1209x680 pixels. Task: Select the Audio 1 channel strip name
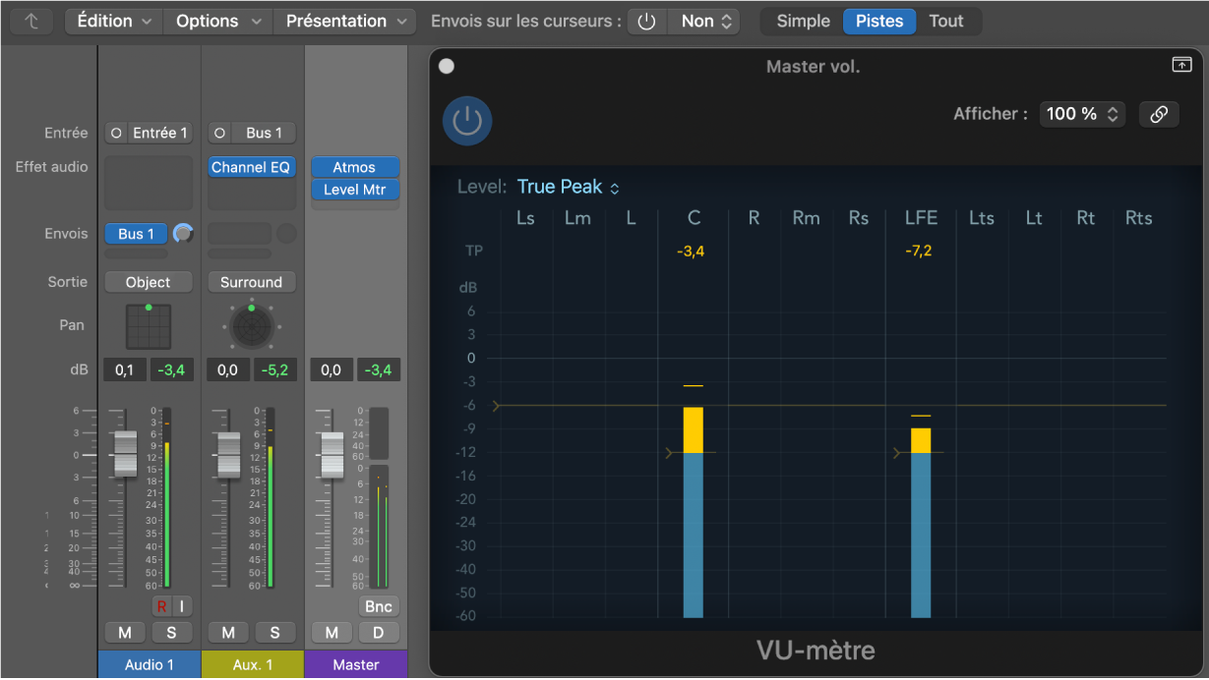[x=150, y=664]
